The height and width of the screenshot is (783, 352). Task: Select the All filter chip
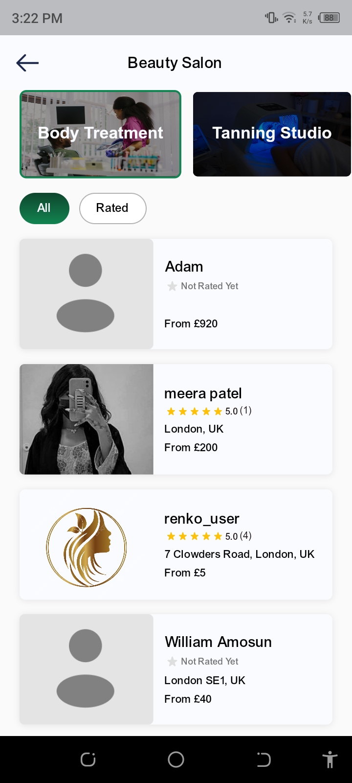pyautogui.click(x=44, y=208)
